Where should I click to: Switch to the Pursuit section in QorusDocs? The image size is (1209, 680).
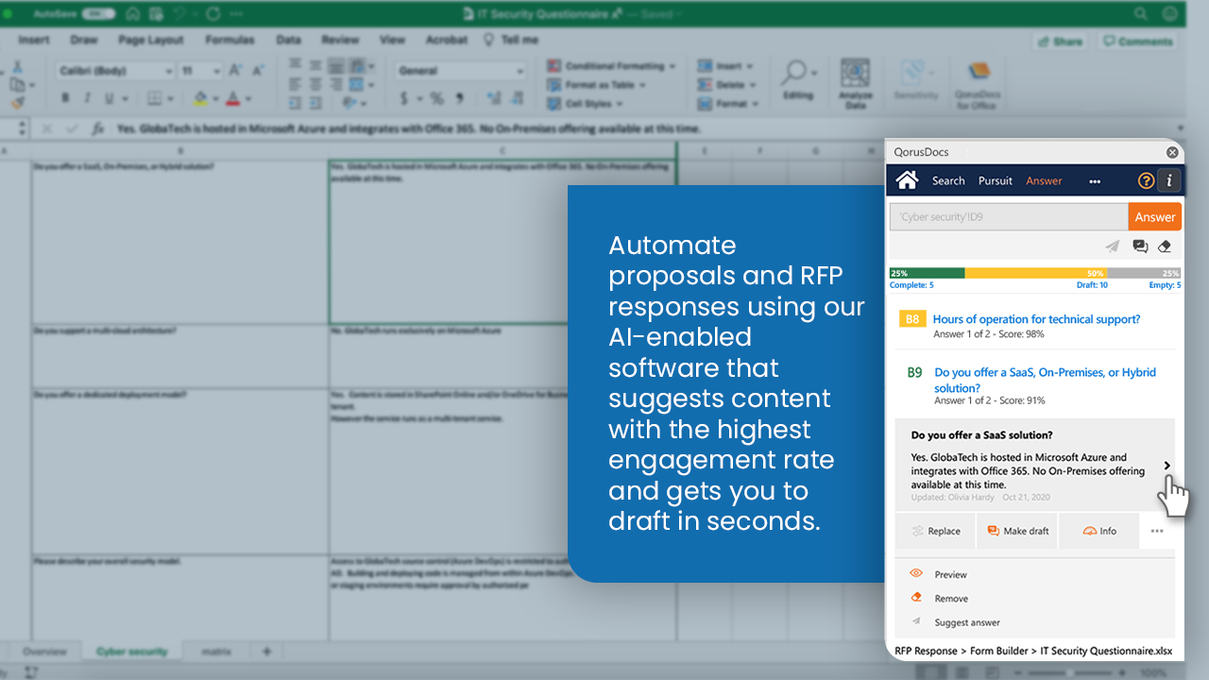(x=995, y=179)
